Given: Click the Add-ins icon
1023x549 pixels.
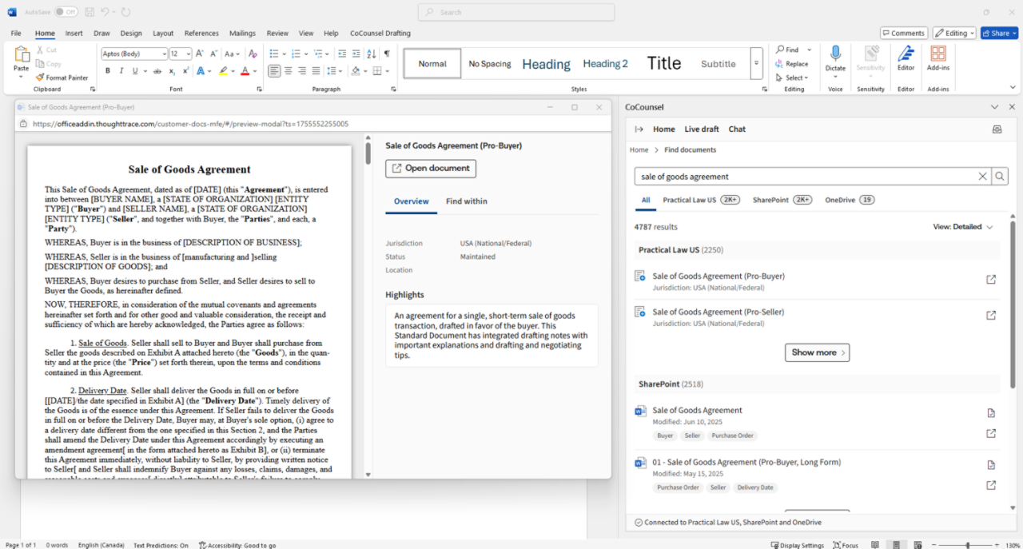Looking at the screenshot, I should click(938, 55).
